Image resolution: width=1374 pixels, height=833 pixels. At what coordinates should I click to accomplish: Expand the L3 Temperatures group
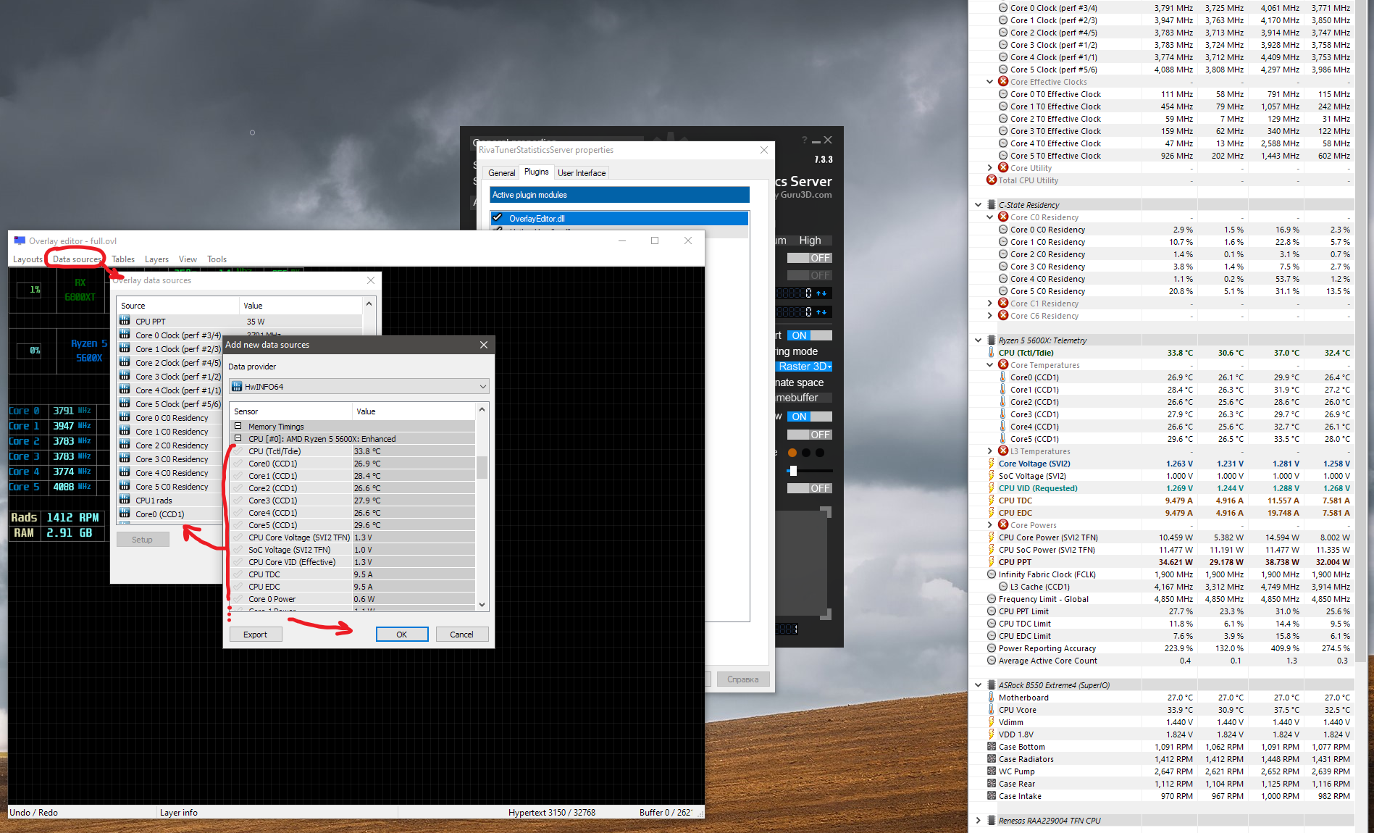(x=990, y=451)
